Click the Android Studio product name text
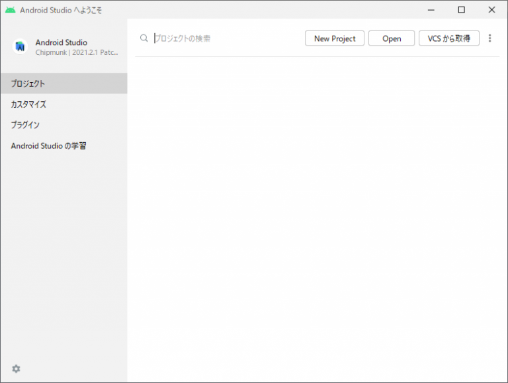Image resolution: width=508 pixels, height=383 pixels. [62, 42]
